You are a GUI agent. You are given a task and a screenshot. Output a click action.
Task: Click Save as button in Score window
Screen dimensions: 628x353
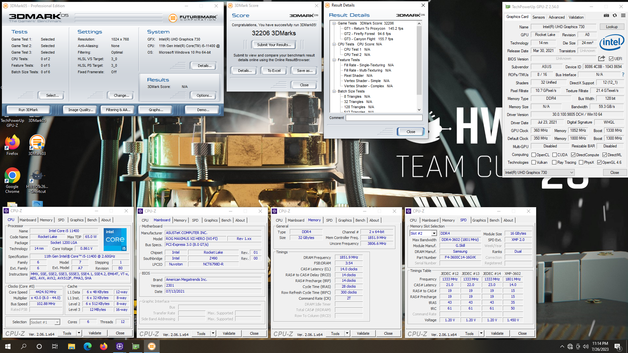304,71
